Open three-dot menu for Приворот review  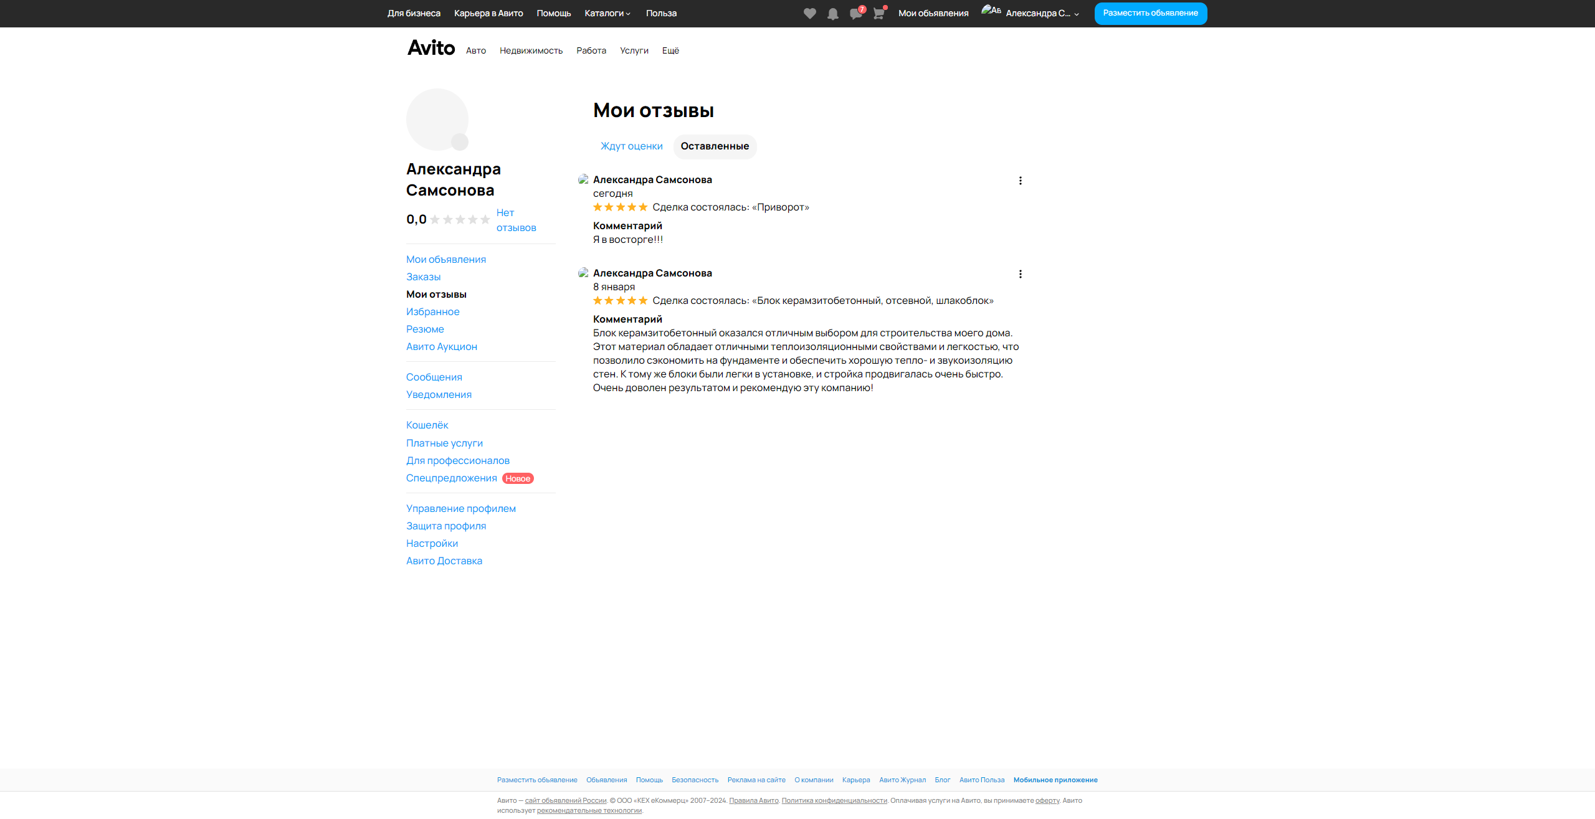pos(1020,181)
